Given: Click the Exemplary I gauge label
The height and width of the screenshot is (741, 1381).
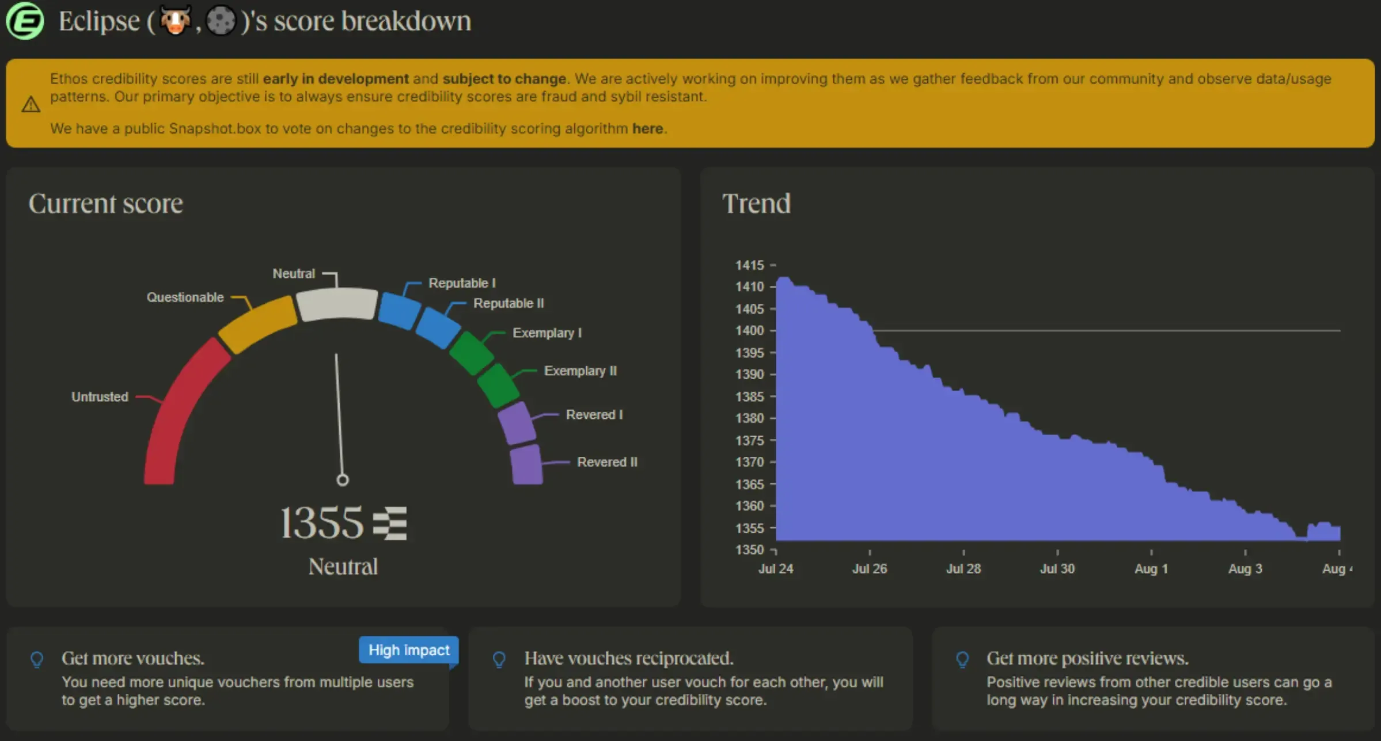Looking at the screenshot, I should pos(547,333).
